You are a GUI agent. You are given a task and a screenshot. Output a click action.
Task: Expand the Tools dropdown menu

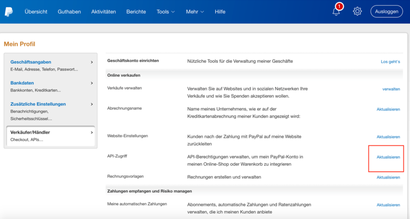165,12
